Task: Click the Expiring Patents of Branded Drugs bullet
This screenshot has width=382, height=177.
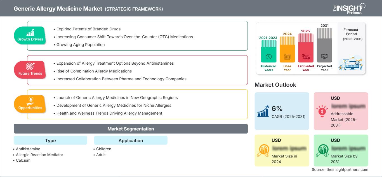Action: pyautogui.click(x=88, y=29)
